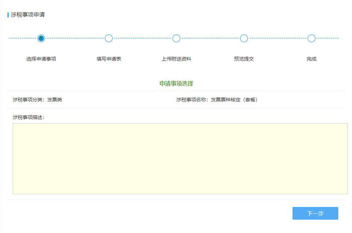Click the blue bar beside 涉税事项申请
This screenshot has height=233, width=352.
[x=8, y=15]
